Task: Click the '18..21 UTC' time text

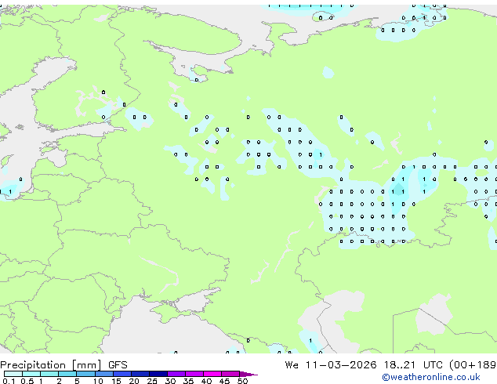Action: [413, 365]
